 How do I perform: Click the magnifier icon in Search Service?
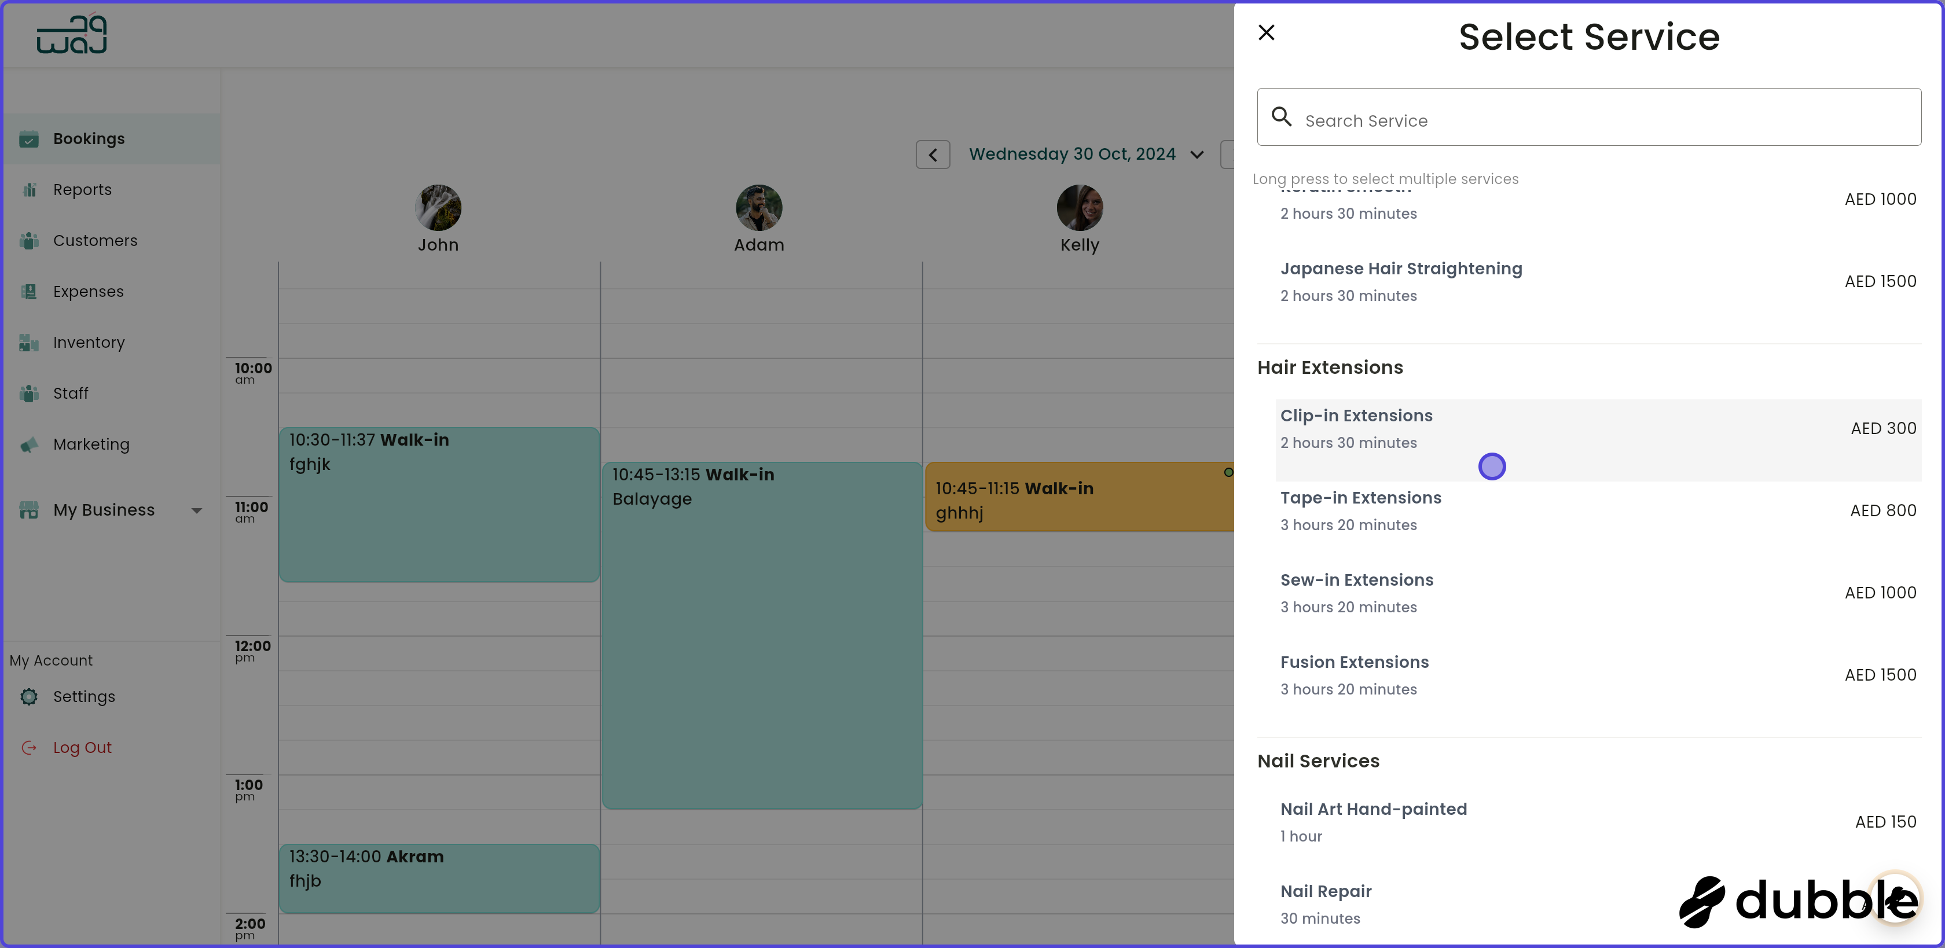click(1282, 117)
